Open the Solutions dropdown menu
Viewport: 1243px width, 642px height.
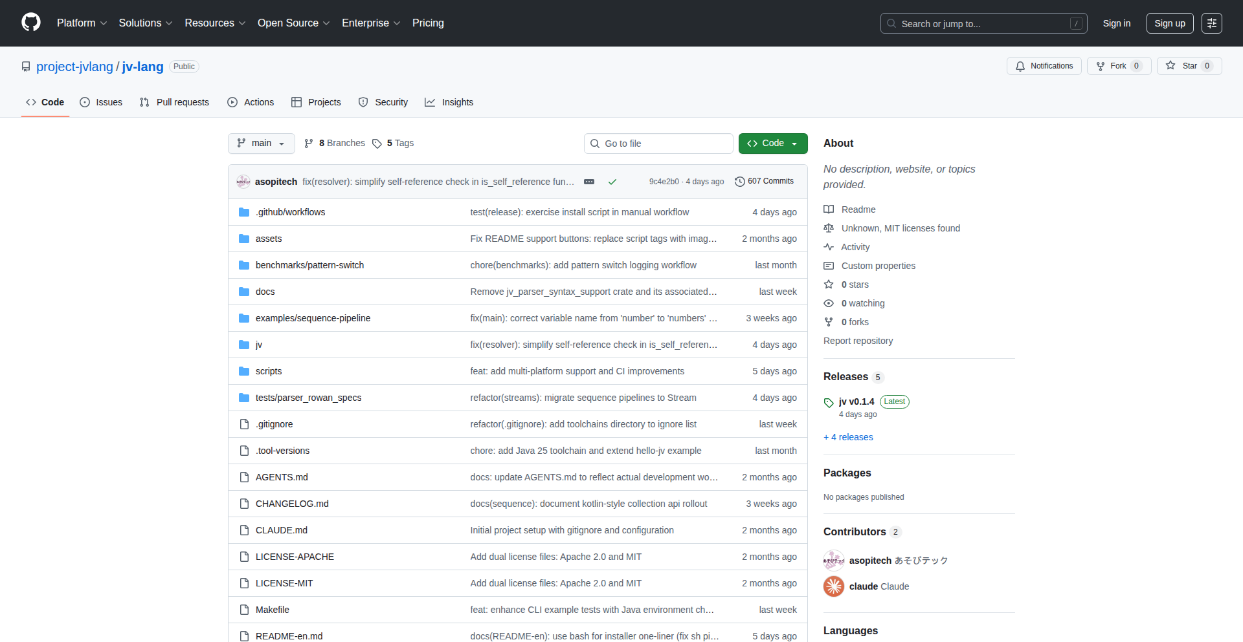point(146,23)
